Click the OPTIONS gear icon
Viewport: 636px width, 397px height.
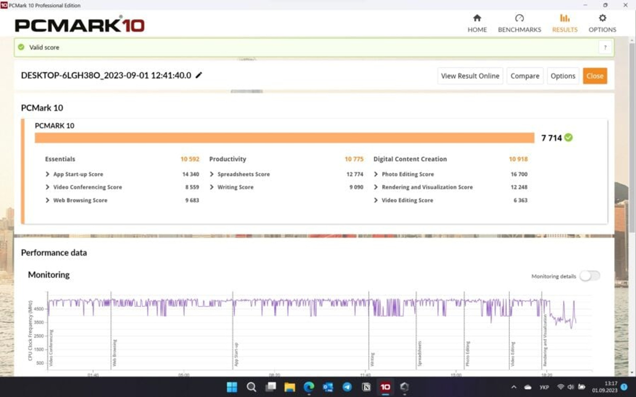click(x=603, y=18)
